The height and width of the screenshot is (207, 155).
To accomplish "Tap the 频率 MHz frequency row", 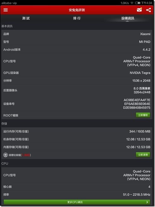I will tap(77, 194).
